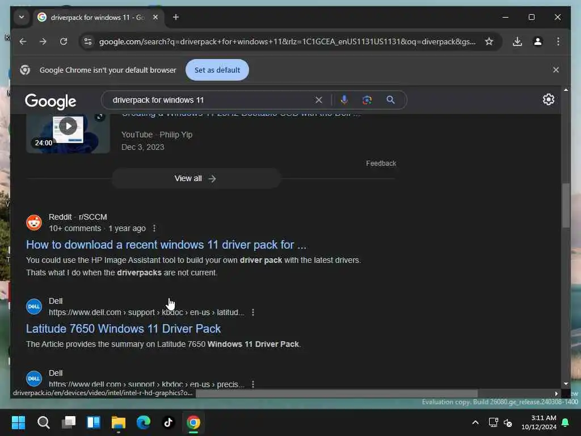Viewport: 581px width, 436px height.
Task: Dismiss the default browser infobar
Action: 556,70
